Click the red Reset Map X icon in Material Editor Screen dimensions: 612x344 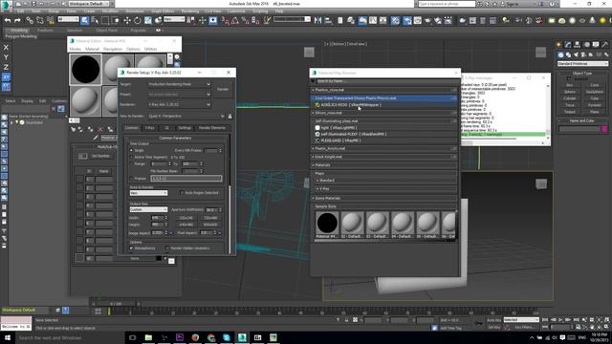pyautogui.click(x=100, y=129)
